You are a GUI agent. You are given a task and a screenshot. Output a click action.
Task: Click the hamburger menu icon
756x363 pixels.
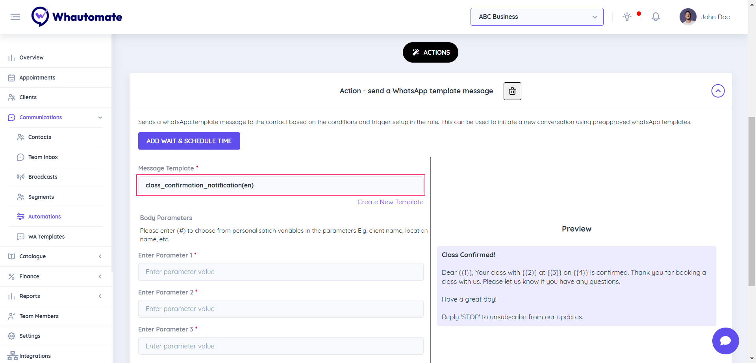coord(15,17)
